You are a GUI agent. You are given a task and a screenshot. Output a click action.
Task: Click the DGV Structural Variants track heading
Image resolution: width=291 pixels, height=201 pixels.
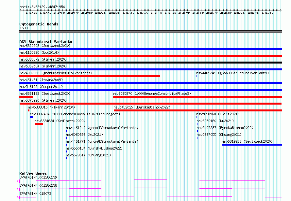(46, 42)
